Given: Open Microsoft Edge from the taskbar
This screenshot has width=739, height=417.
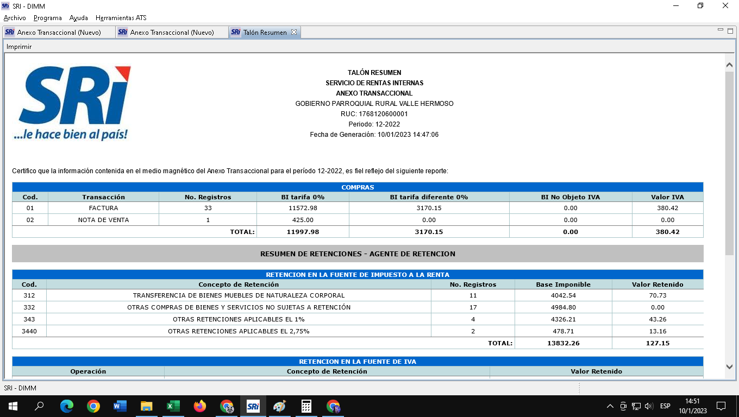Looking at the screenshot, I should [x=67, y=406].
